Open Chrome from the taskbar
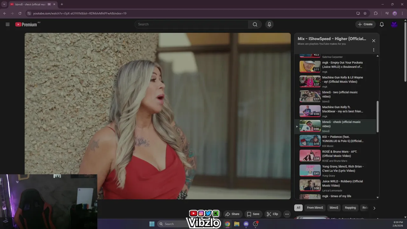The image size is (407, 229). [227, 224]
